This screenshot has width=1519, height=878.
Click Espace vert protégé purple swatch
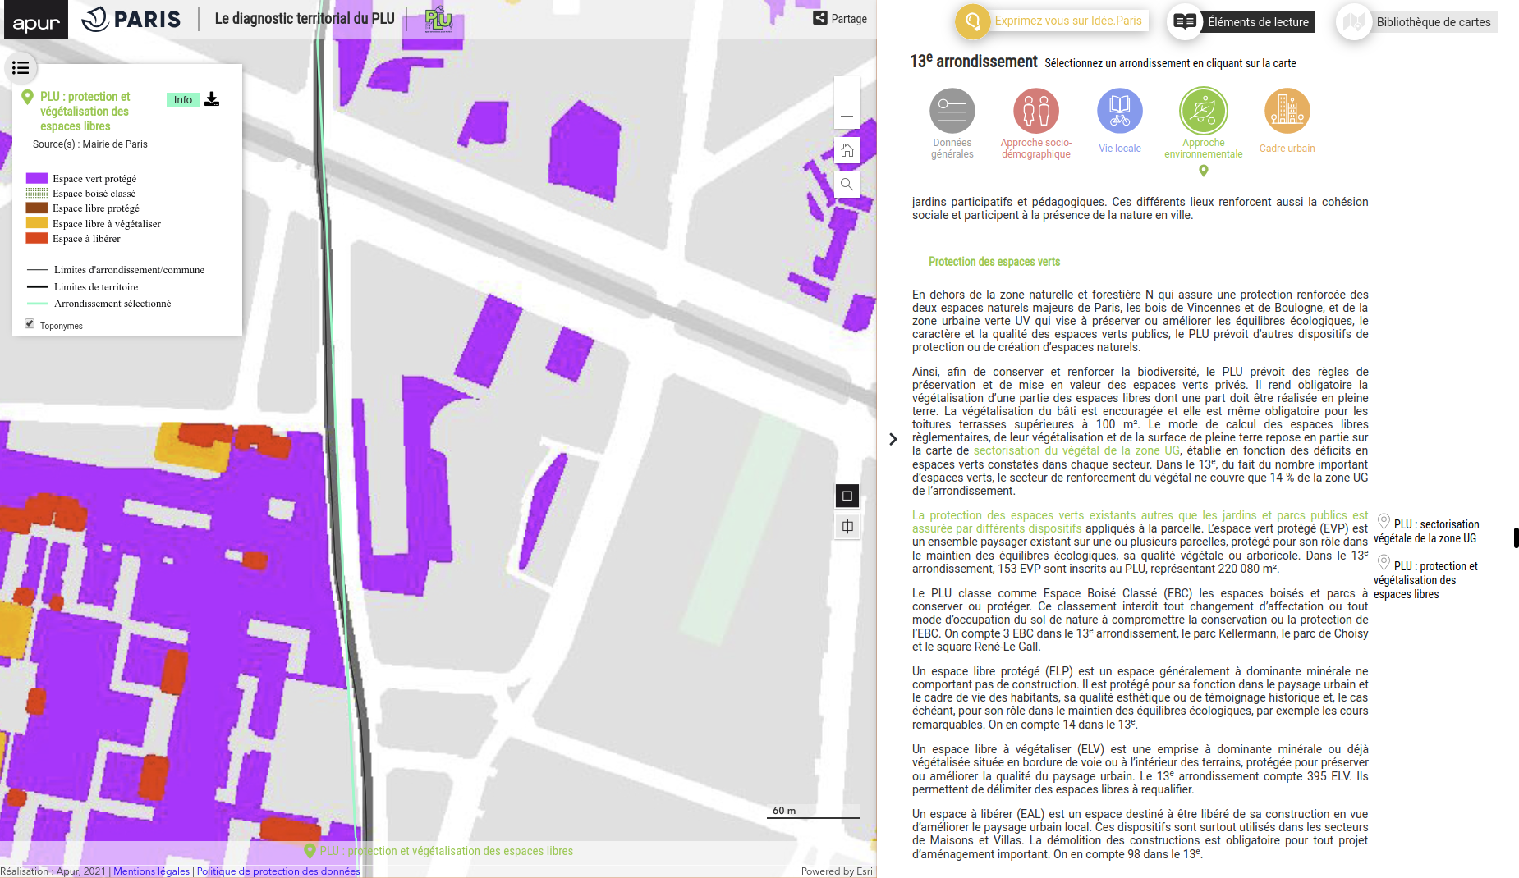[x=37, y=178]
